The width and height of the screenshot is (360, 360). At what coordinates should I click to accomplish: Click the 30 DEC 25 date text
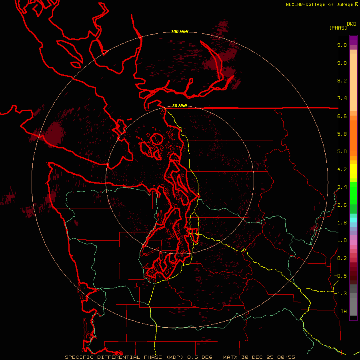258,357
